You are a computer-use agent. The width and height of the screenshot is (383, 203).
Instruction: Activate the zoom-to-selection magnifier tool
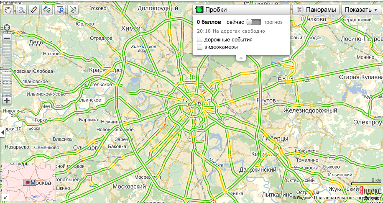coord(21,9)
